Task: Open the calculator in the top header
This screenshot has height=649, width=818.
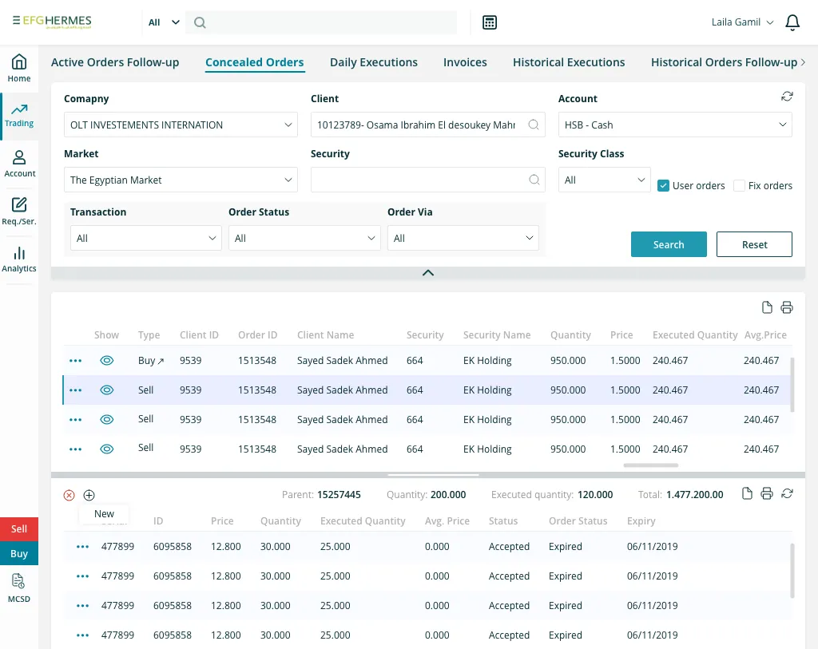Action: 490,22
